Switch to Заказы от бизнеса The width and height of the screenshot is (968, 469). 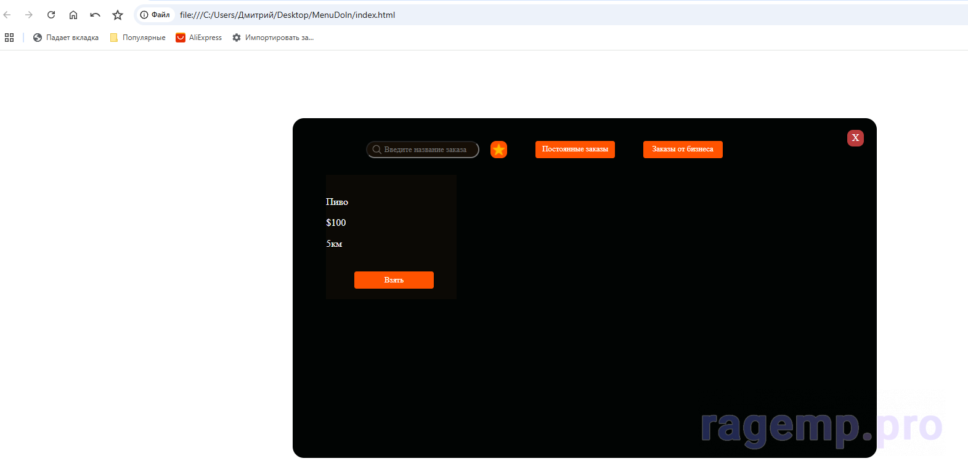point(683,150)
